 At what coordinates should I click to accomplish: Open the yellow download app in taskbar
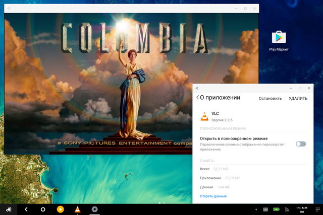61,209
